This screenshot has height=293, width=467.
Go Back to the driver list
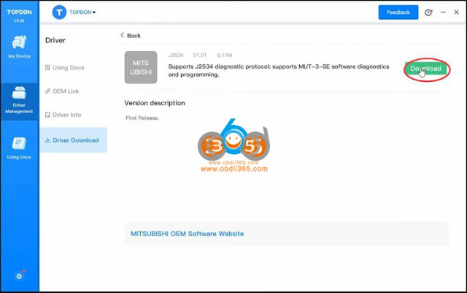[x=131, y=36]
